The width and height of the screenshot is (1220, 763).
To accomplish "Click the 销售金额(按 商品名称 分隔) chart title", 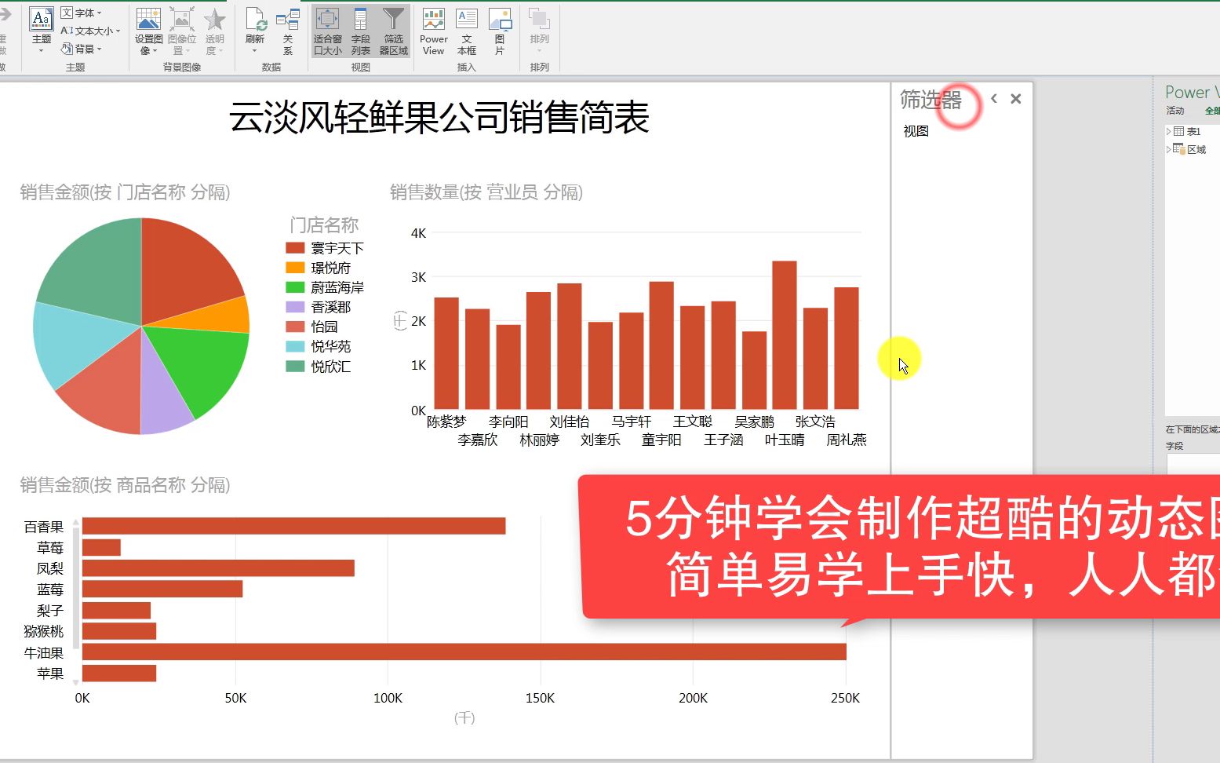I will [x=125, y=485].
